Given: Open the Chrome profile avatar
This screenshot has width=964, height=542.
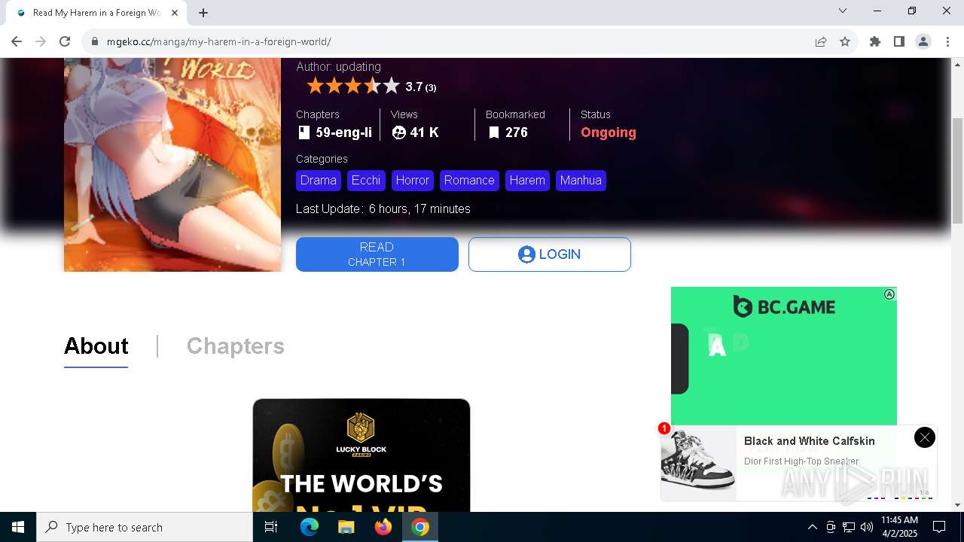Looking at the screenshot, I should pyautogui.click(x=923, y=41).
